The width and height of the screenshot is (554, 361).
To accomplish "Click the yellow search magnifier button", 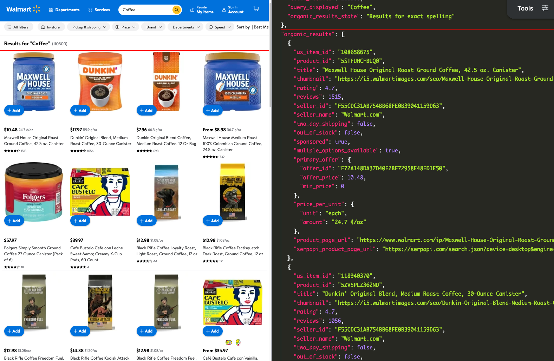I will coord(177,10).
